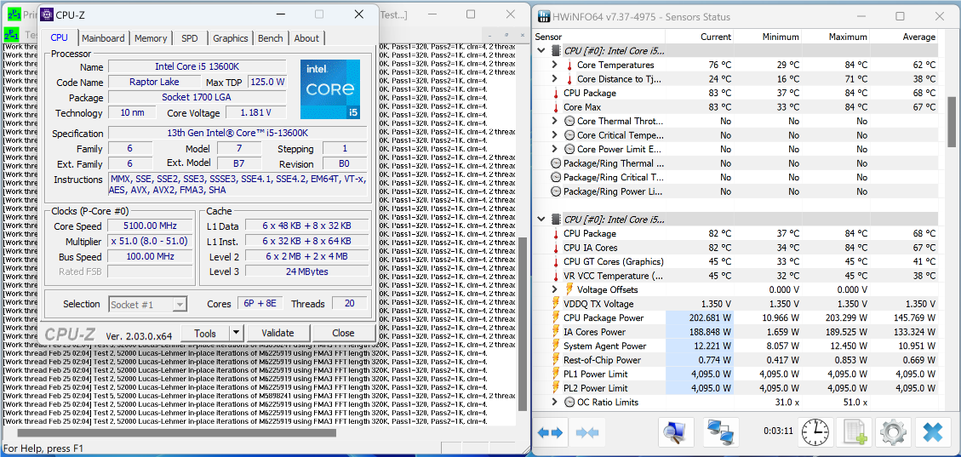
Task: Expand the Core Thermal Throttling row
Action: (555, 122)
